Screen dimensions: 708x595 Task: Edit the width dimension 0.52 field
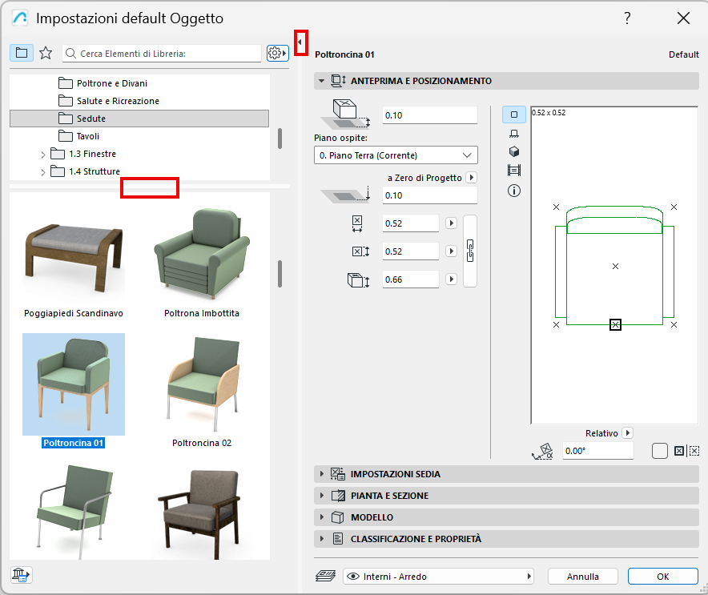(x=410, y=223)
